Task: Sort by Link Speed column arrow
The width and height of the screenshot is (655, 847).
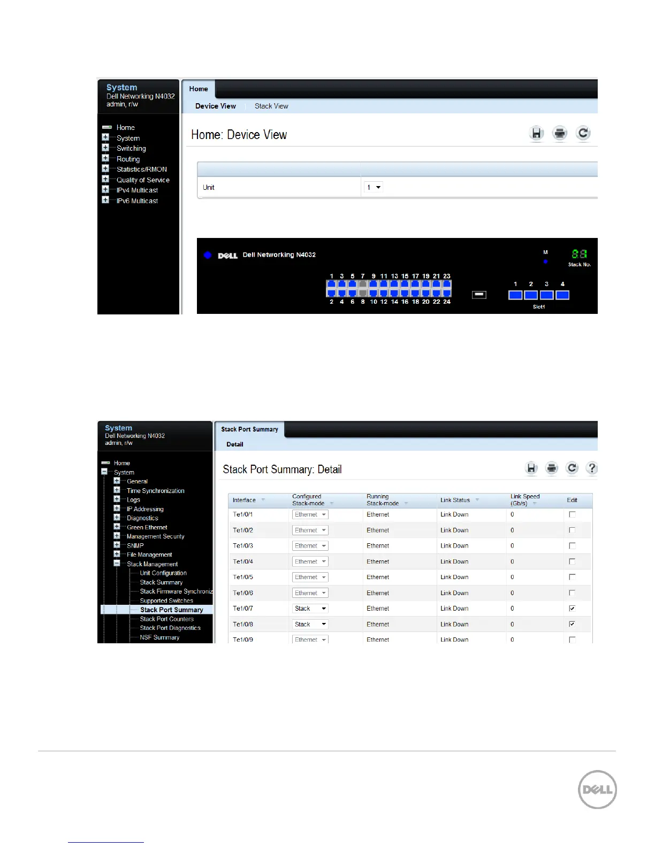Action: (x=535, y=504)
